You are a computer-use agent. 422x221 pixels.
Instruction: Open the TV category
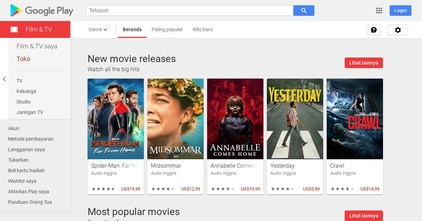[x=19, y=81]
